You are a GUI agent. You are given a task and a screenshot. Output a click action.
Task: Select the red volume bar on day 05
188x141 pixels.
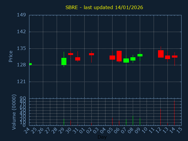[x=112, y=122]
